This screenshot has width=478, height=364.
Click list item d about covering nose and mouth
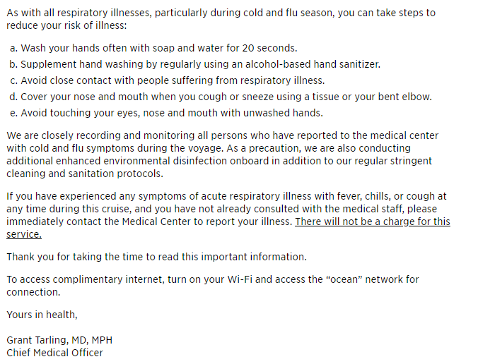click(225, 97)
